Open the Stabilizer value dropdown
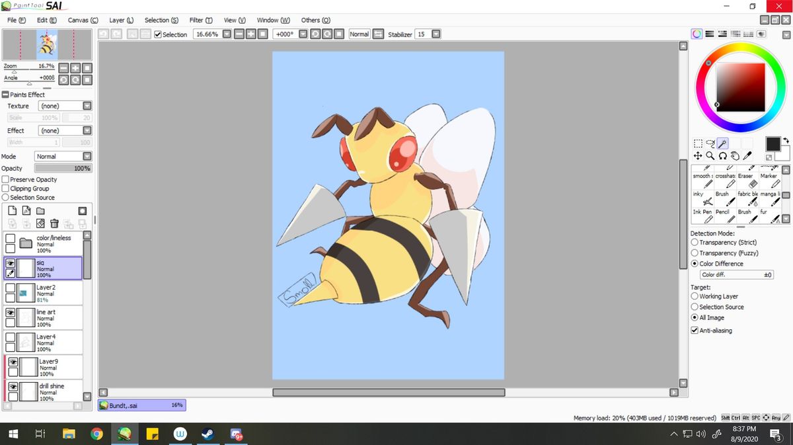Image resolution: width=793 pixels, height=445 pixels. [435, 34]
